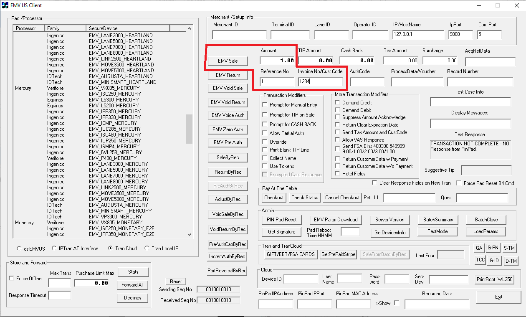
Task: Tick the Demand Credit checkbox
Action: pyautogui.click(x=337, y=103)
